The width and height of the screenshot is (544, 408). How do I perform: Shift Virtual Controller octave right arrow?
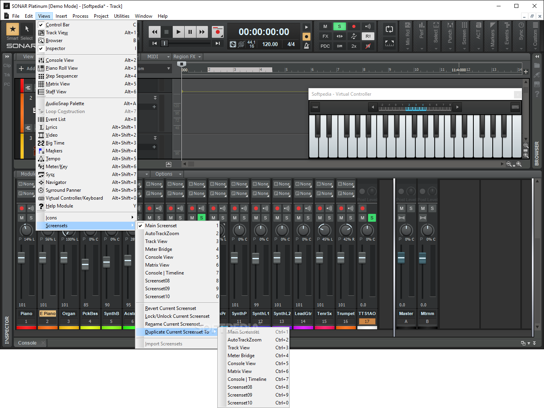[457, 107]
